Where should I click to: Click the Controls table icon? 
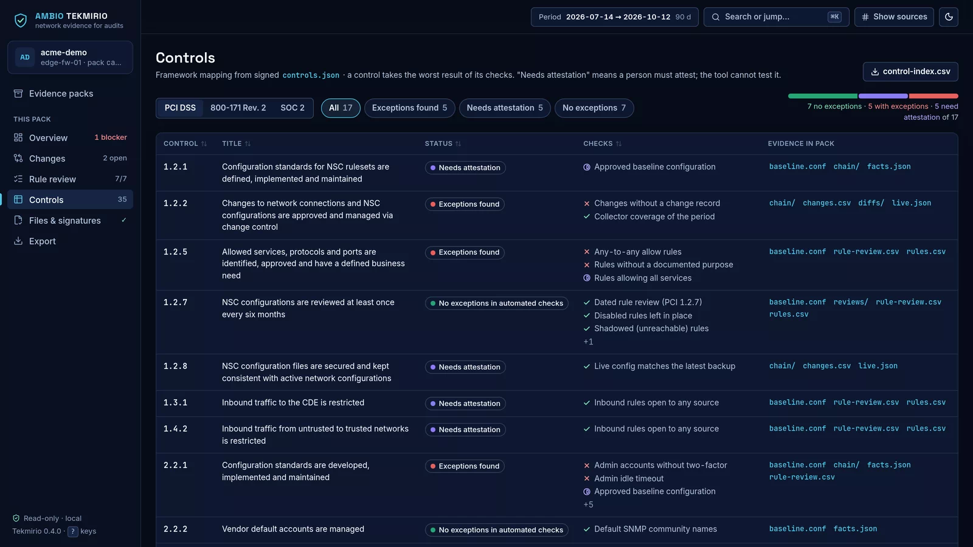coord(18,200)
